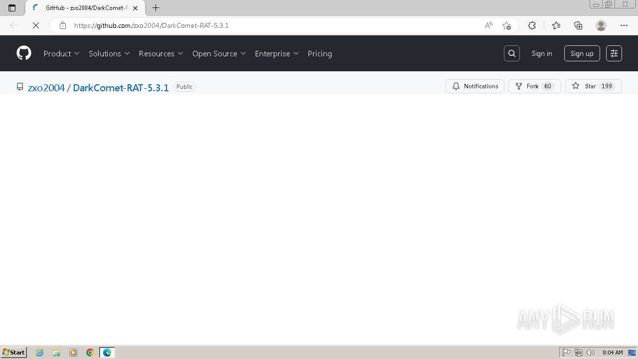Viewport: 638px width, 359px height.
Task: Expand the Open Source dropdown menu
Action: pyautogui.click(x=219, y=53)
